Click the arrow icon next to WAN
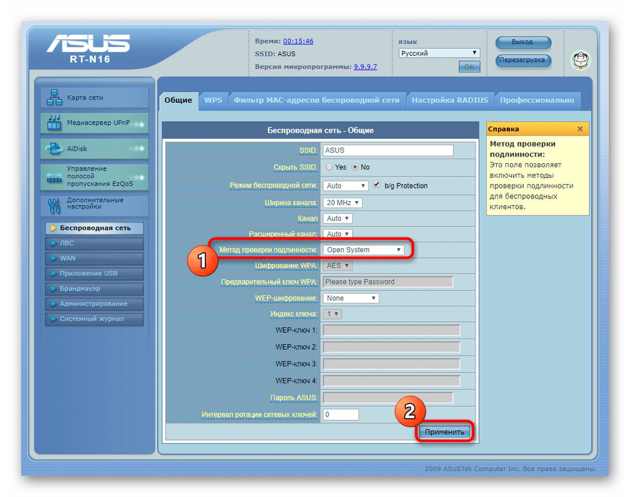 click(x=53, y=258)
